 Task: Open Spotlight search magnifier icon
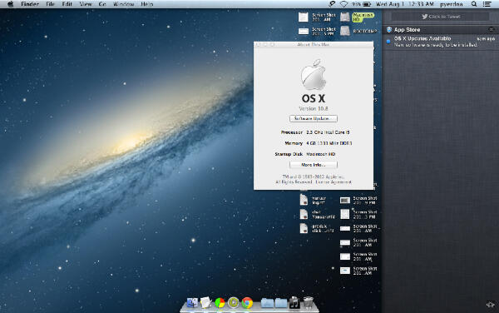tap(474, 4)
